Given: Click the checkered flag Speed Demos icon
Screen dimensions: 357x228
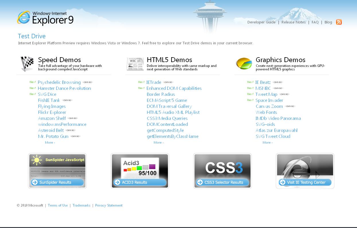Looking at the screenshot, I should [x=27, y=64].
